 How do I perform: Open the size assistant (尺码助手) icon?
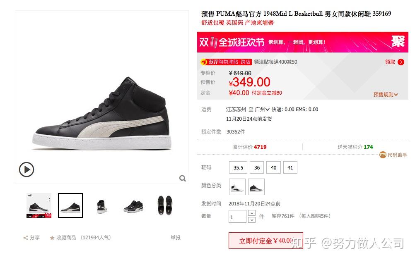(383, 155)
